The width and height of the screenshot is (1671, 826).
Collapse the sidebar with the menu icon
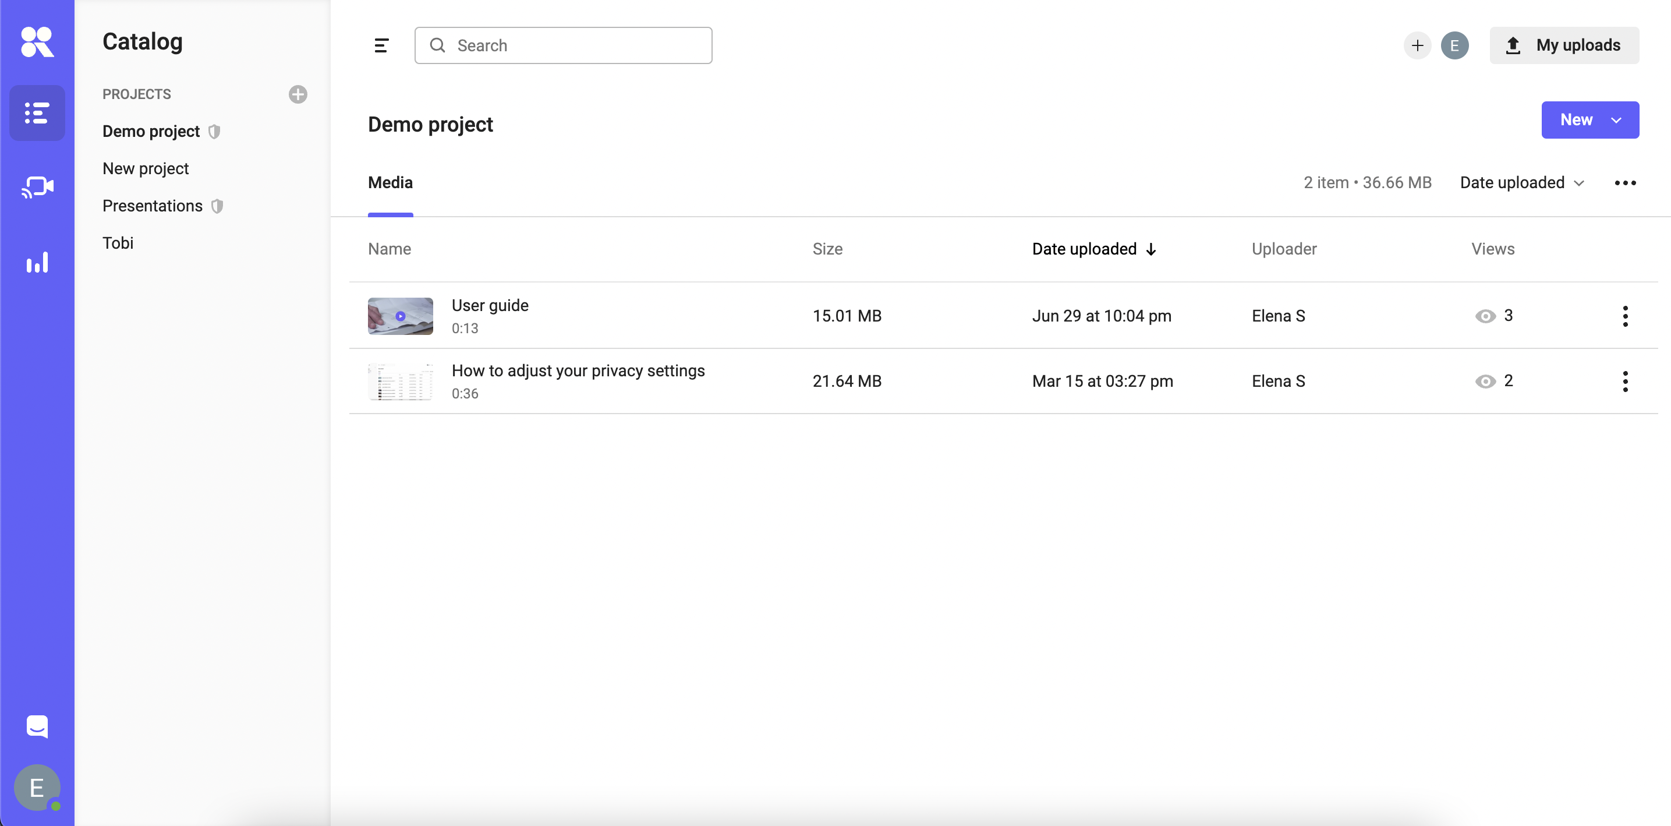(381, 45)
